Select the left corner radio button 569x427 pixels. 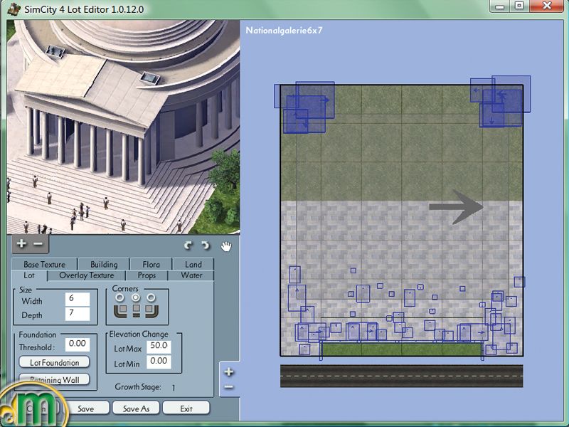click(x=119, y=297)
